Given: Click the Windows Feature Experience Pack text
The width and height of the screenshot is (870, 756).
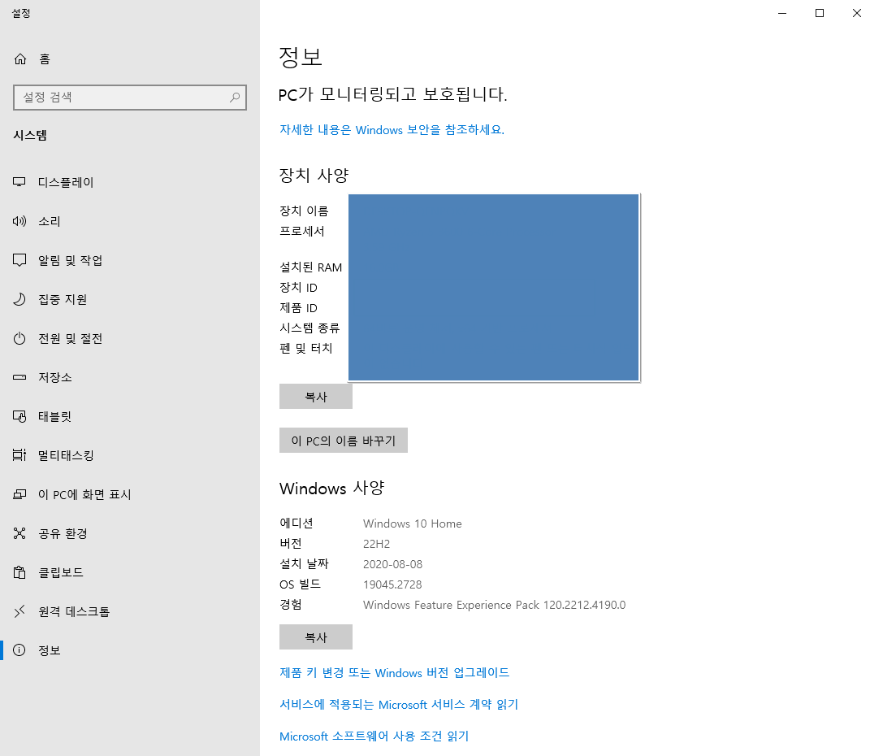Looking at the screenshot, I should 494,605.
